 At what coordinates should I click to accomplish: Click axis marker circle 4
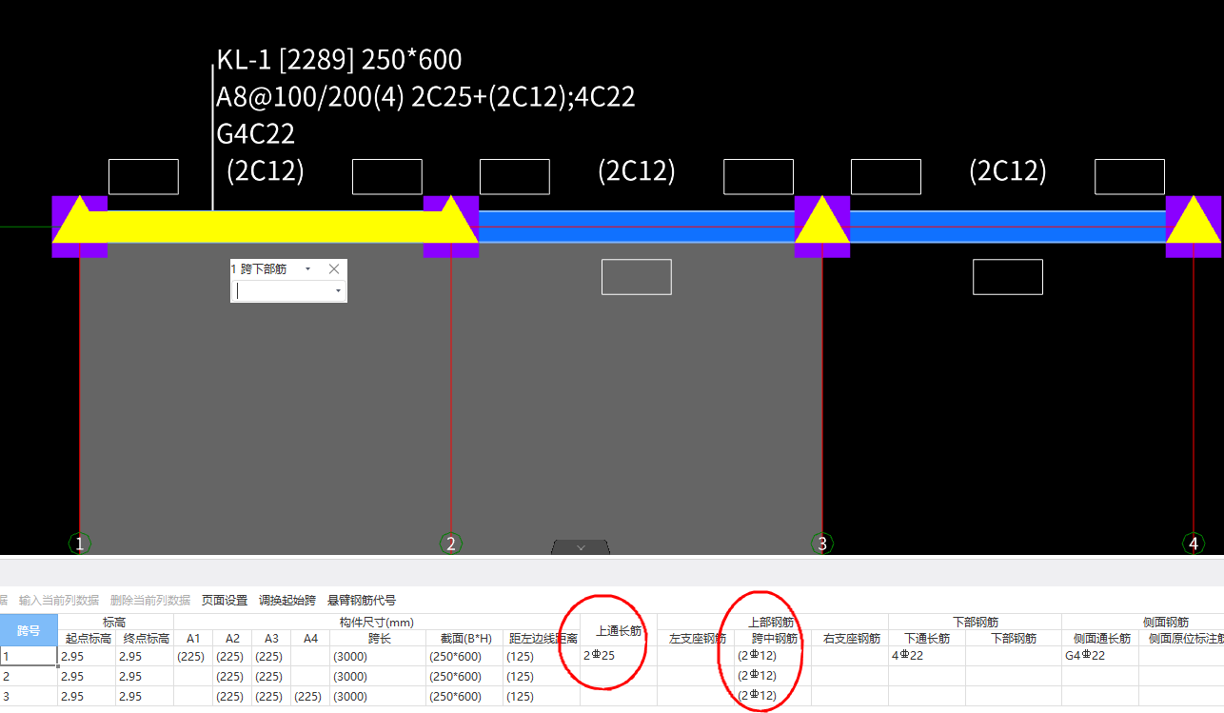pyautogui.click(x=1194, y=544)
